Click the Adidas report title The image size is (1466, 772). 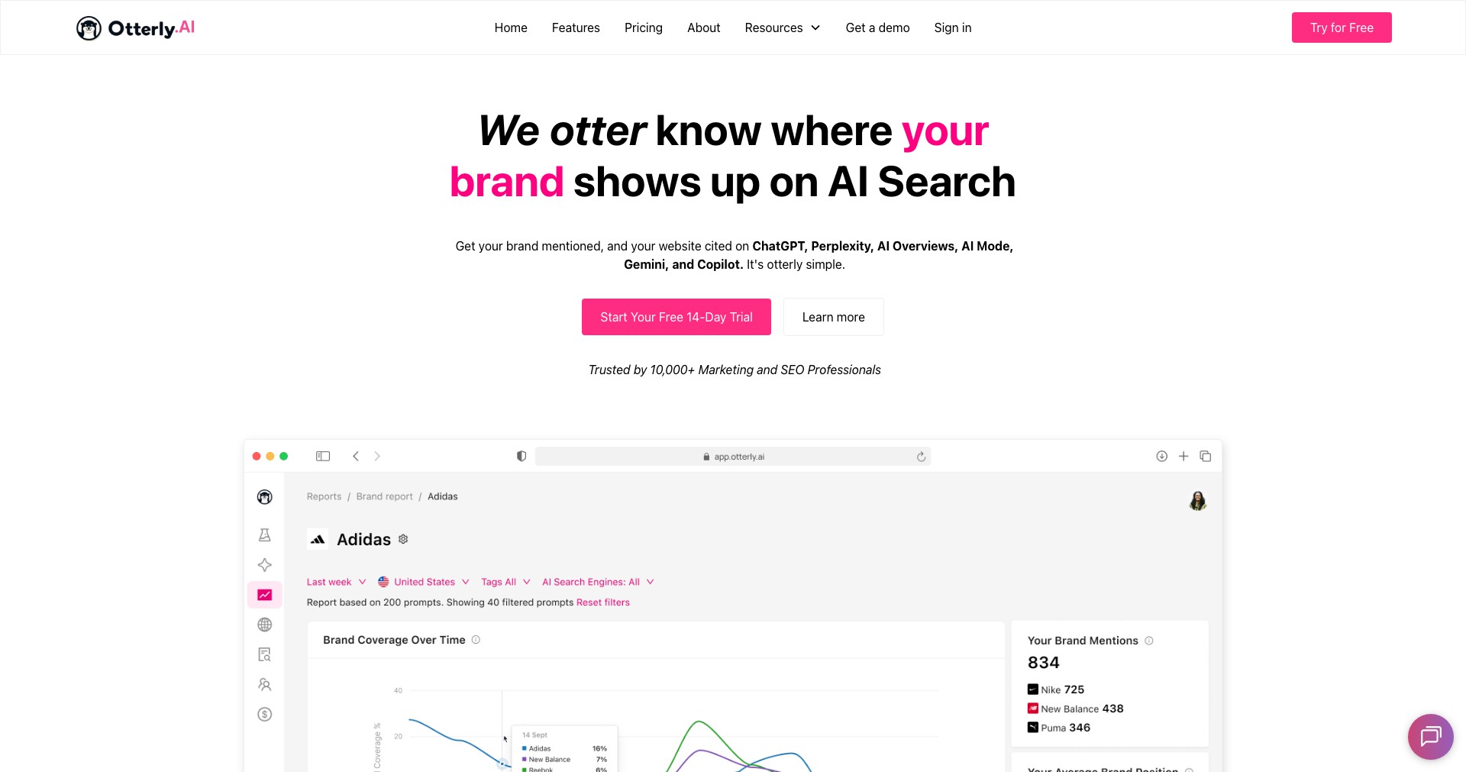363,540
